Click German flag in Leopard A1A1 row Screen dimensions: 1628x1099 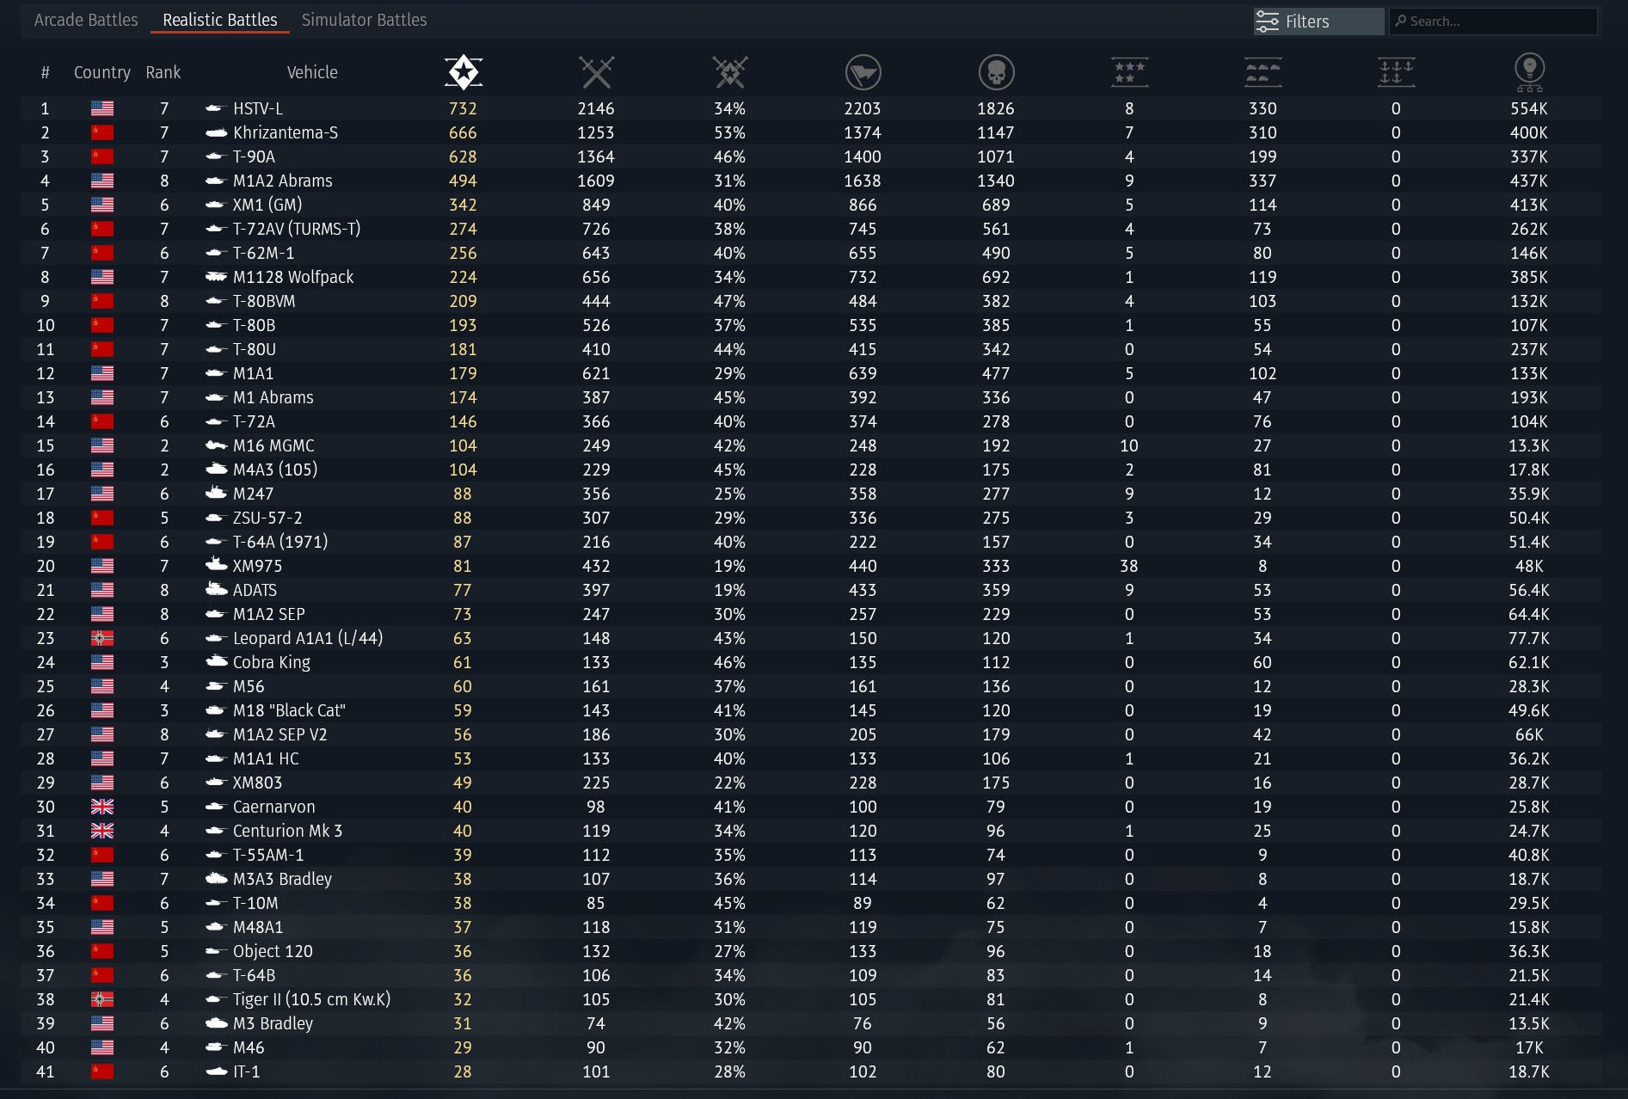click(102, 638)
